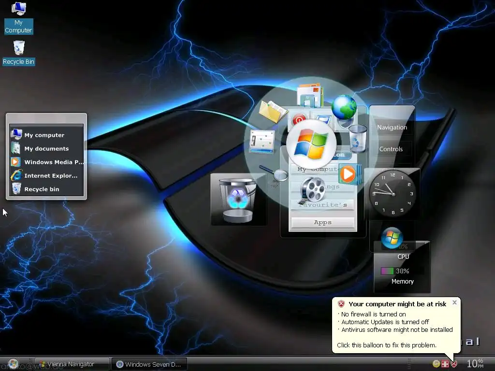Image resolution: width=495 pixels, height=371 pixels.
Task: Click the red security shield tray icon
Action: pyautogui.click(x=454, y=364)
